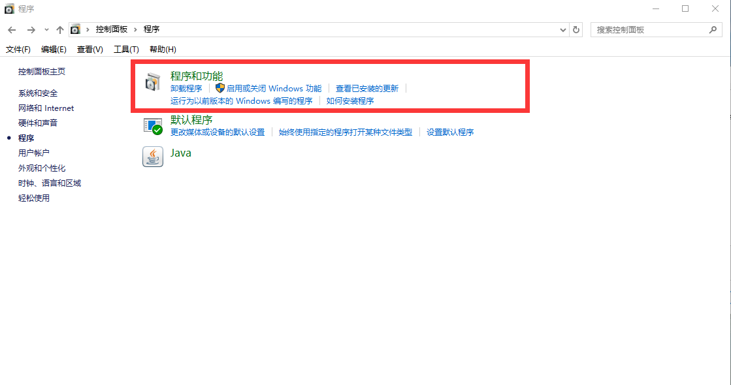The image size is (731, 385).
Task: Click the search magnifier icon
Action: coord(713,30)
